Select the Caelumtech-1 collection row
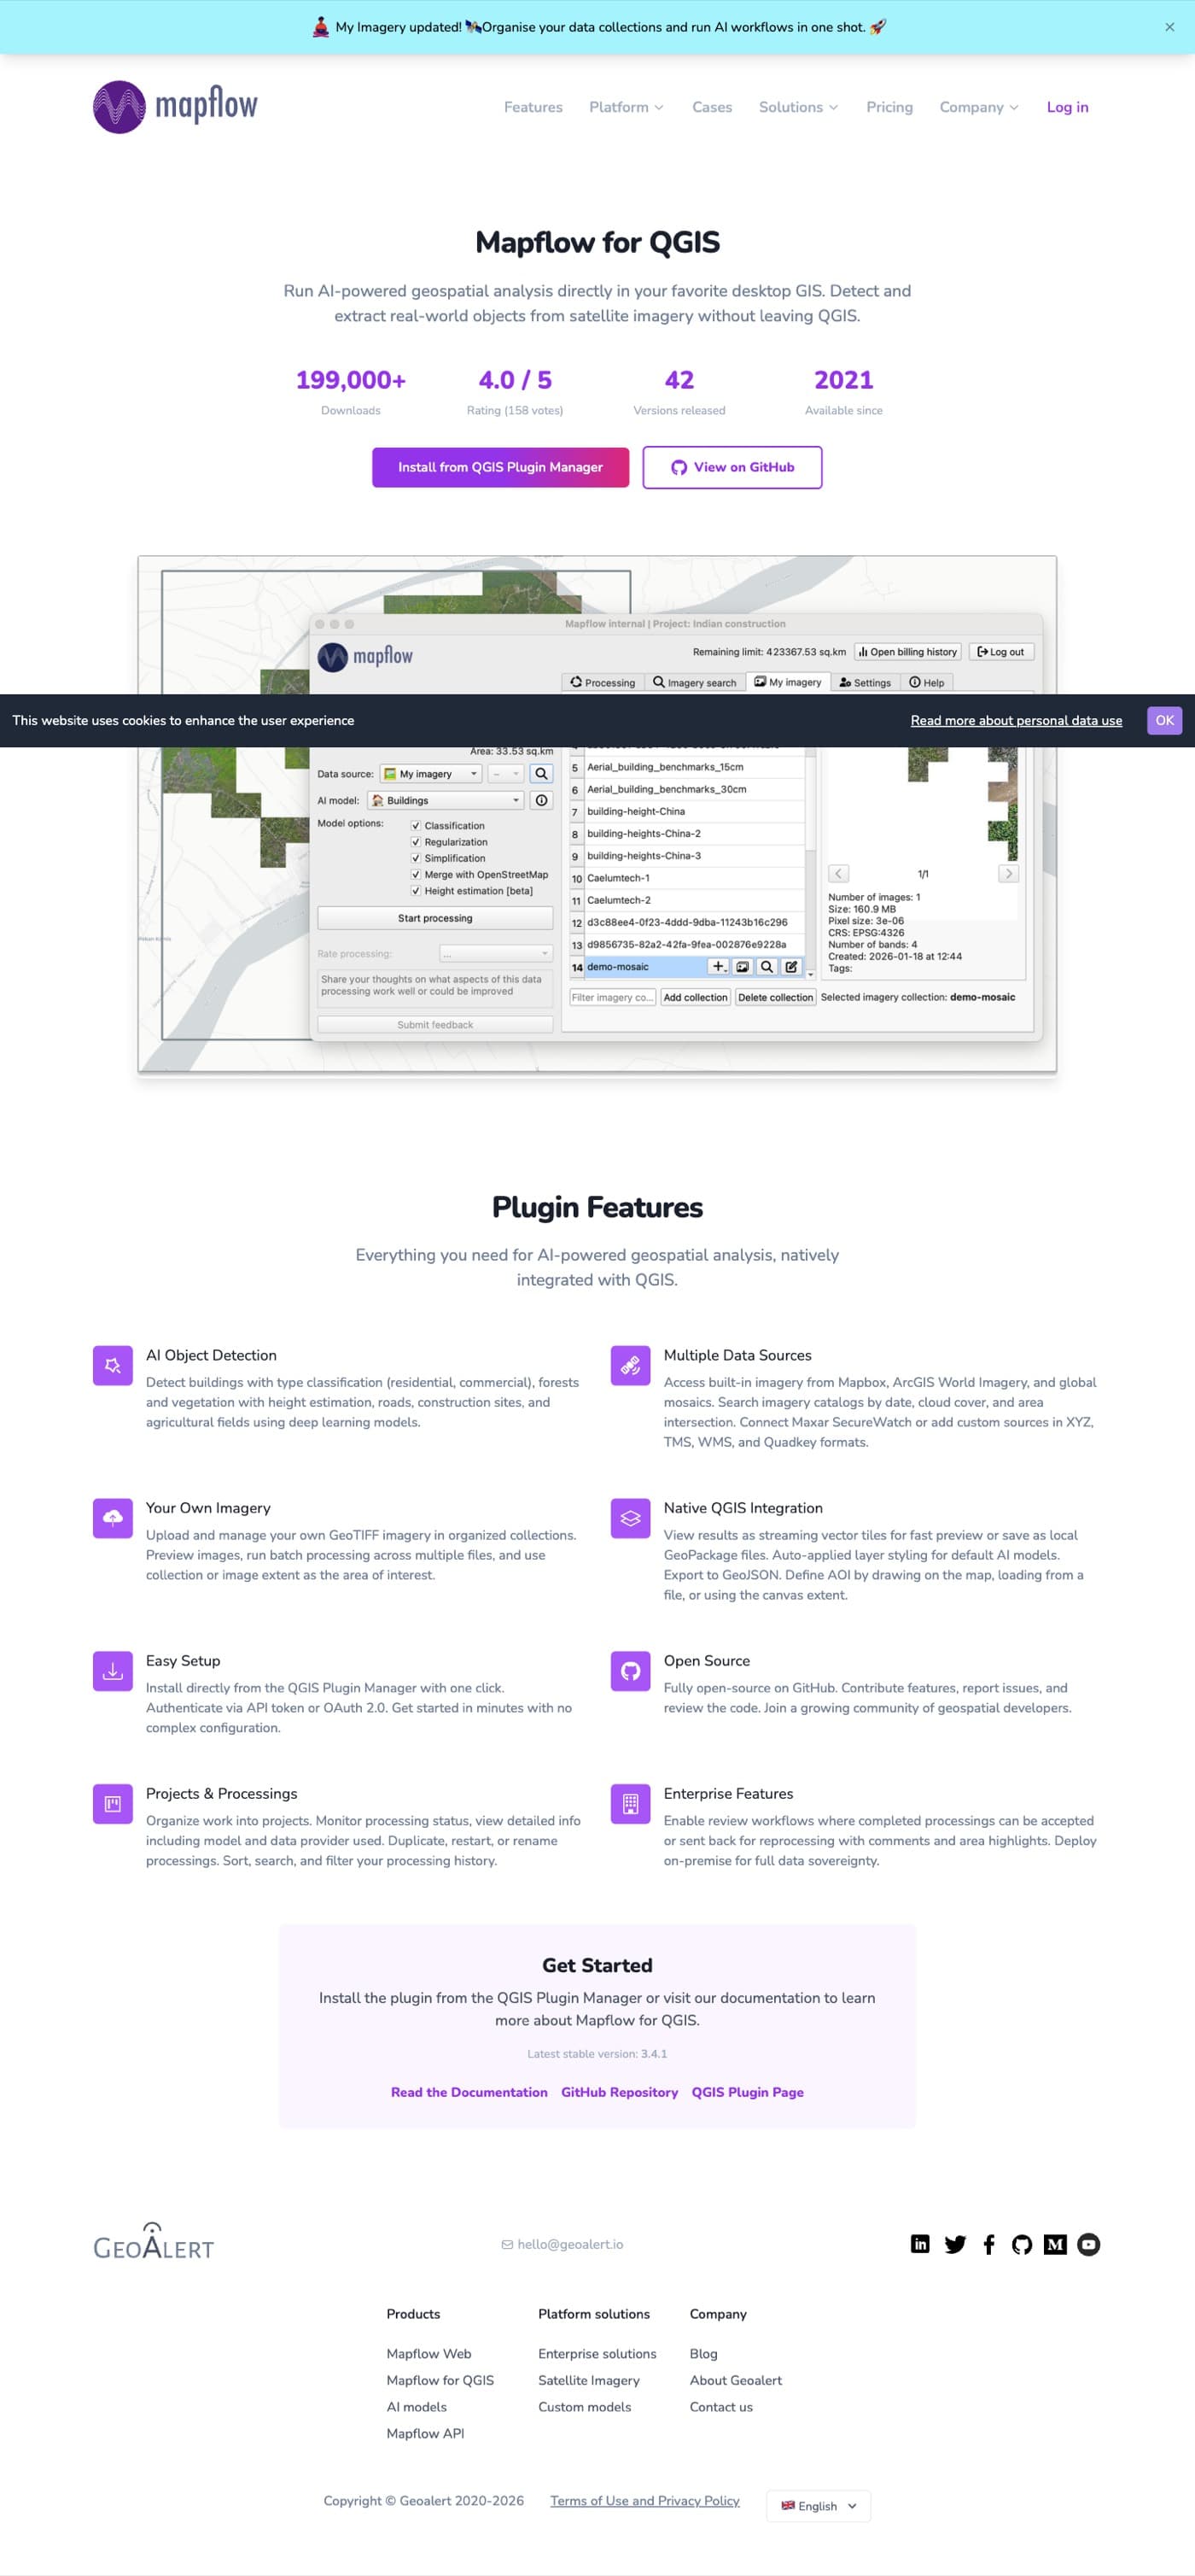The height and width of the screenshot is (2576, 1195). pyautogui.click(x=687, y=878)
